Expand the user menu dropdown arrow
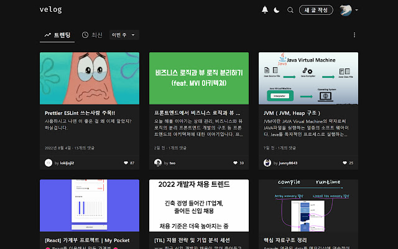Image resolution: width=398 pixels, height=249 pixels. click(356, 10)
